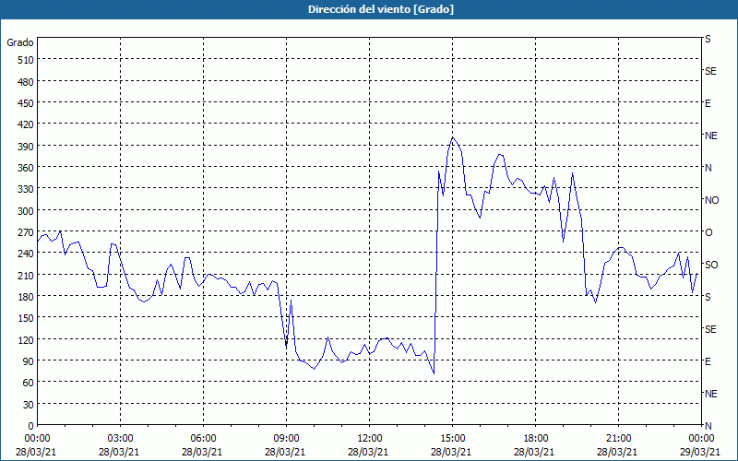Click the 90 degree tick label
738x461 pixels.
[x=29, y=361]
